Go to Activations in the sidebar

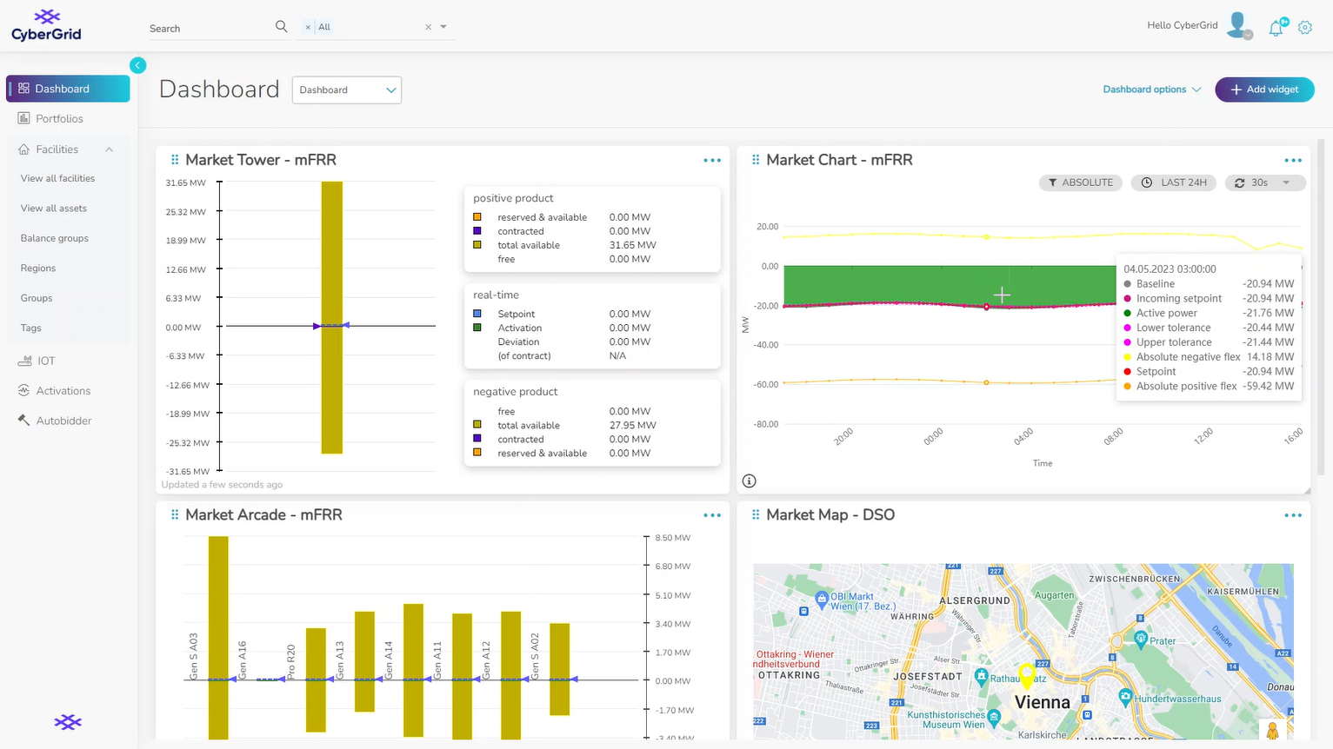click(x=63, y=391)
